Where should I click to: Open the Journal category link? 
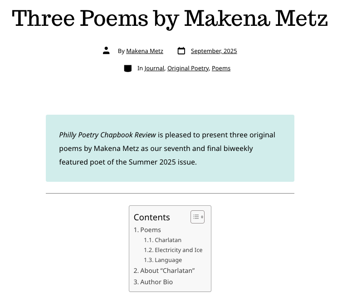click(x=154, y=68)
